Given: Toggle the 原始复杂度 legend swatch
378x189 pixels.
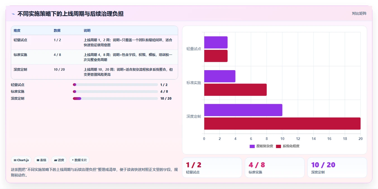Looking at the screenshot, I should coord(252,146).
